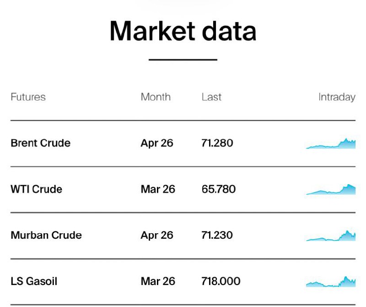The image size is (366, 307).
Task: Click the Month column header
Action: (156, 97)
